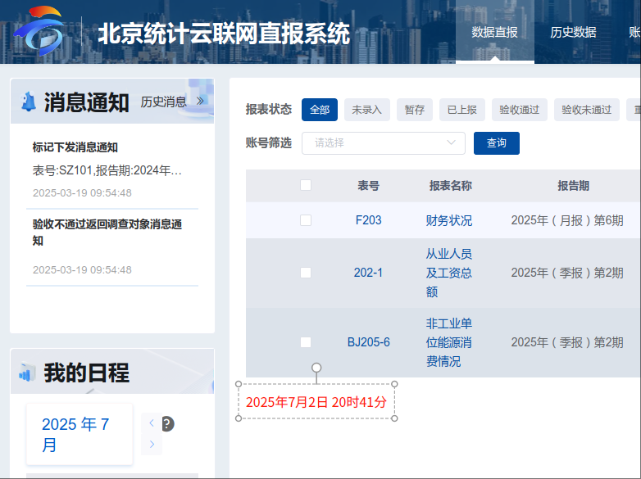Click the 查询 search button
Screen dimensions: 641x479
497,143
